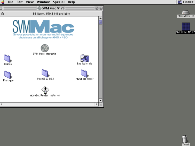Click the '36 items, 150.3 MB available' text
This screenshot has width=195, height=146.
tap(51, 14)
